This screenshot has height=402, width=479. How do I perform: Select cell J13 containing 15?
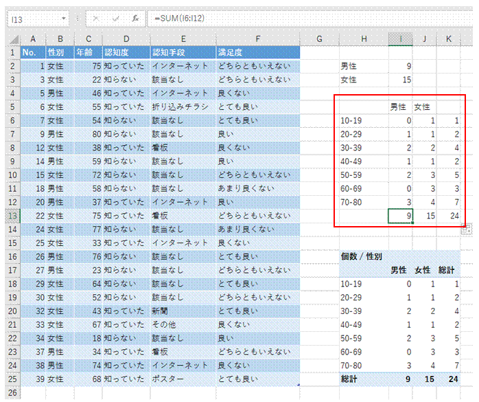tap(425, 216)
